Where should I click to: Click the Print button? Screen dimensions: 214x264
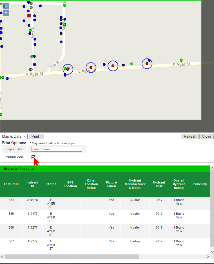[37, 137]
